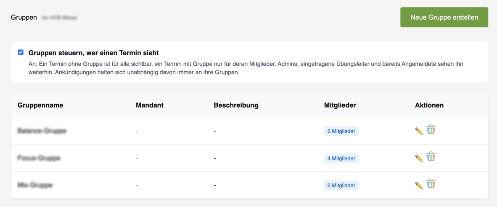Click the Mandant column header
Image resolution: width=497 pixels, height=207 pixels.
click(x=150, y=105)
